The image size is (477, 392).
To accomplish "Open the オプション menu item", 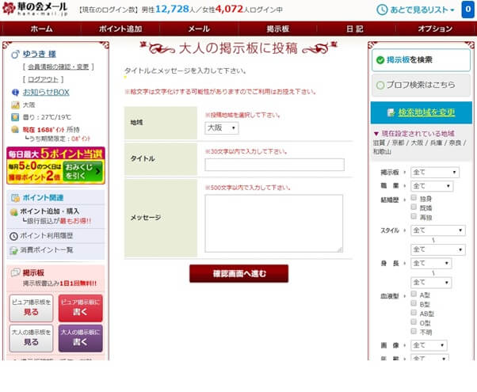I will [435, 29].
